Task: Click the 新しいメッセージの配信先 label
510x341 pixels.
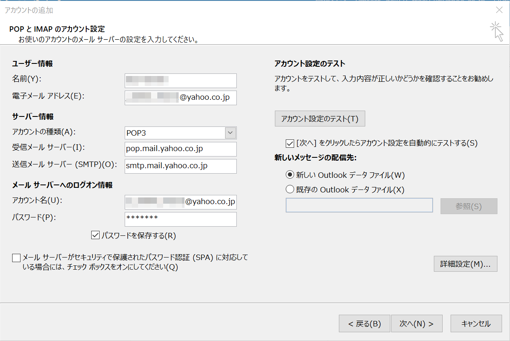Action: tap(316, 158)
